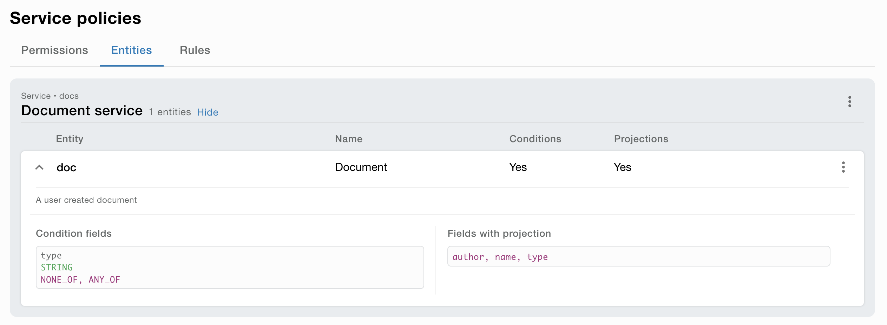Click the Name column header
This screenshot has height=325, width=887.
click(348, 139)
